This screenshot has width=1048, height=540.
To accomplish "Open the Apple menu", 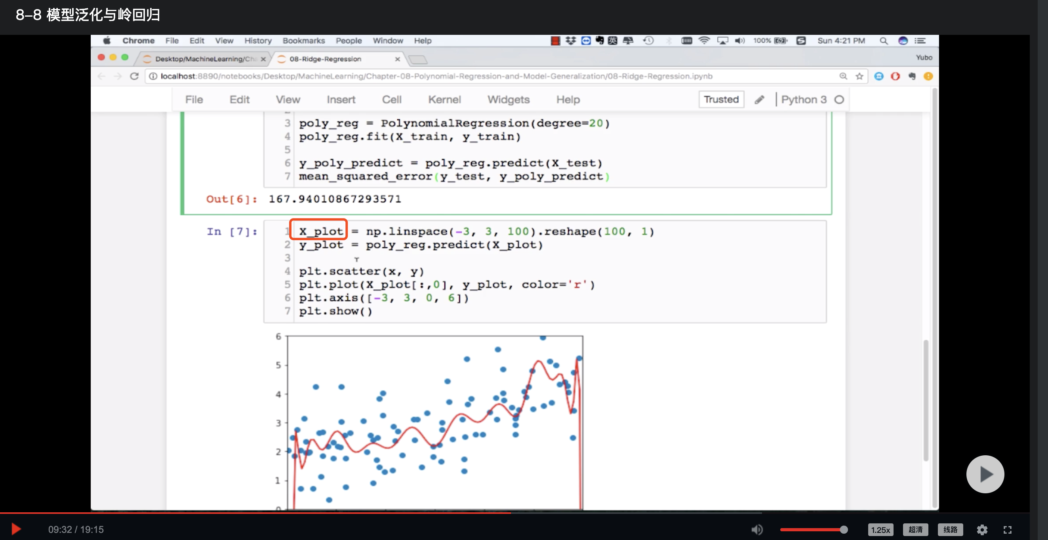I will click(x=107, y=40).
